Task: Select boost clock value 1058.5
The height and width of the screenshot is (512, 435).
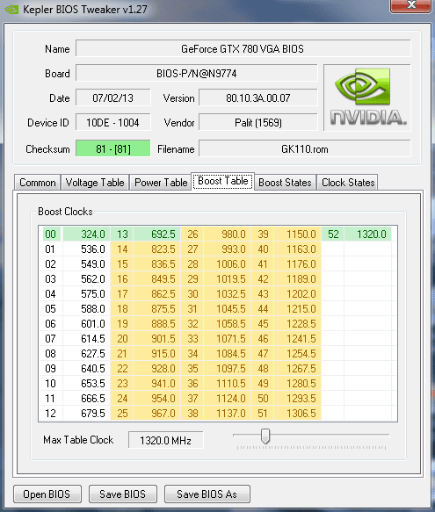Action: click(227, 323)
